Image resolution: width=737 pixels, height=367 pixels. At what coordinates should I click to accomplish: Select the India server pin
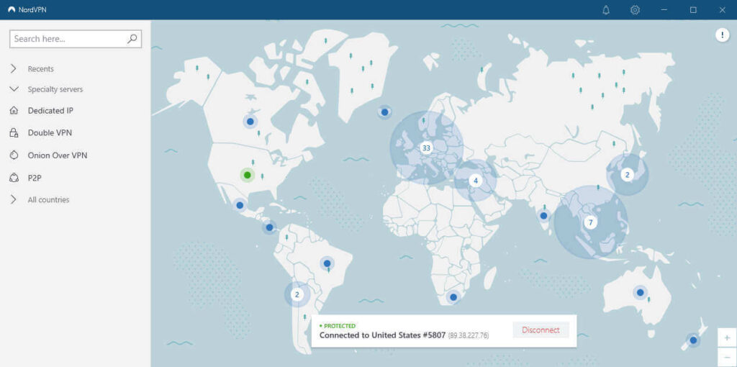click(543, 216)
